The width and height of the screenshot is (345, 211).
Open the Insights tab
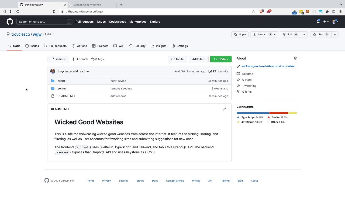pos(158,46)
